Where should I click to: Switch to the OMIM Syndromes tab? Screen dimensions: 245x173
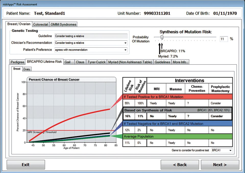63,24
